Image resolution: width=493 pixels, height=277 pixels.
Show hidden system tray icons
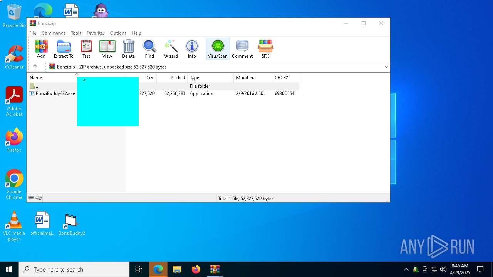coord(406,269)
